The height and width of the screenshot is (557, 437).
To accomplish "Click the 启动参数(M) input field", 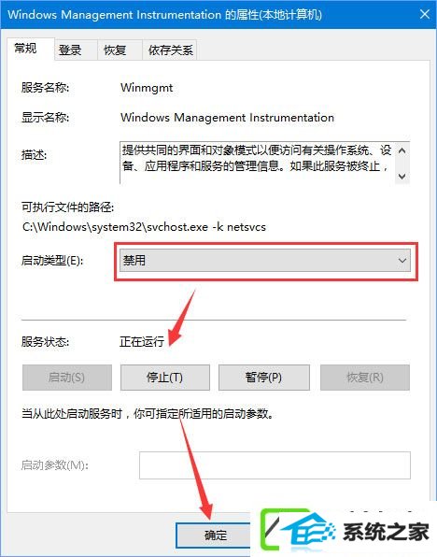I will click(275, 465).
